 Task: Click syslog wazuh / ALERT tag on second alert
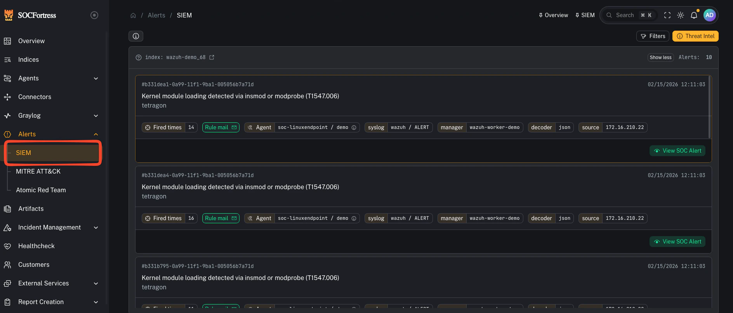[x=399, y=218]
